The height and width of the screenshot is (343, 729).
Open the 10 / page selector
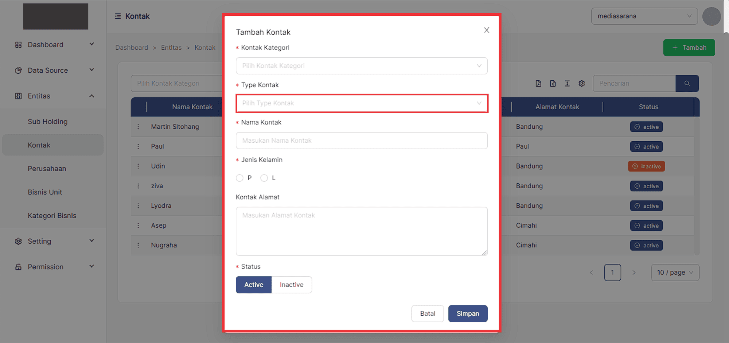[675, 272]
